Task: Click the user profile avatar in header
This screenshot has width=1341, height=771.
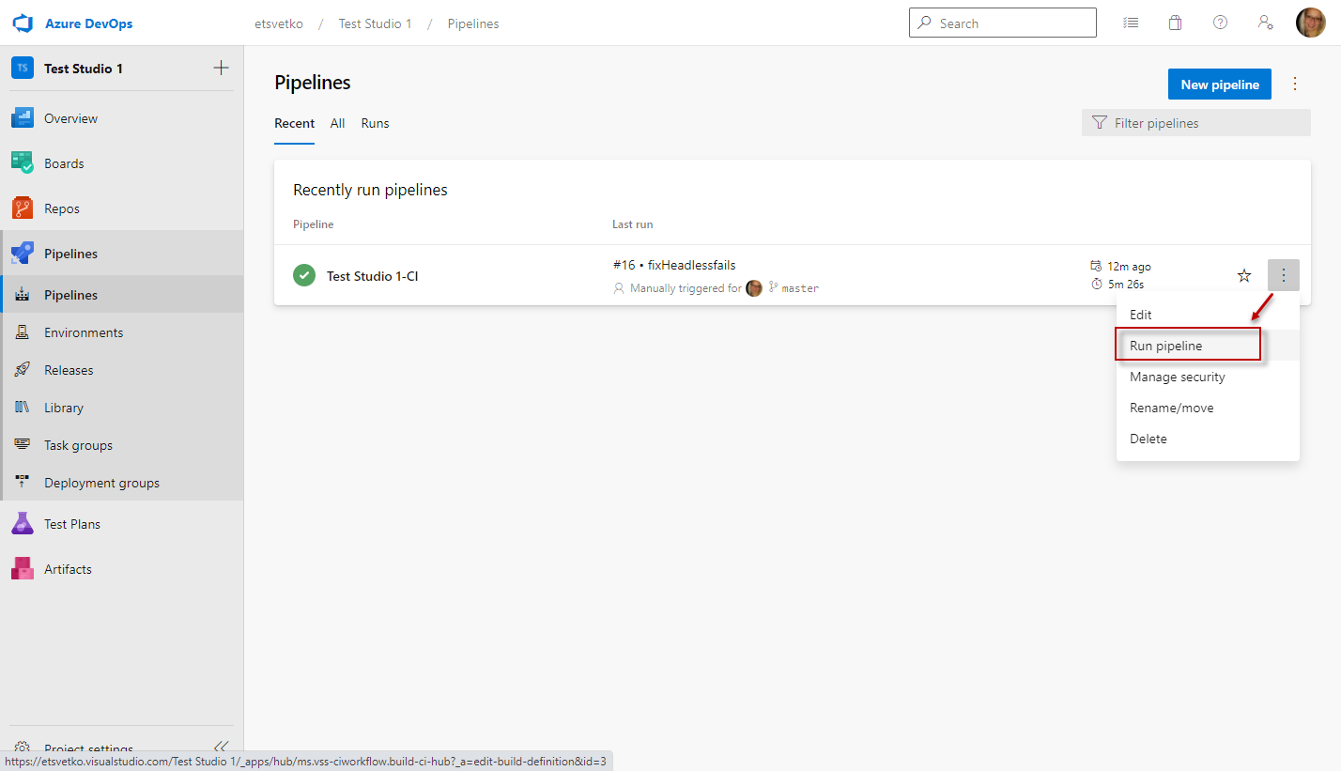Action: (1311, 23)
